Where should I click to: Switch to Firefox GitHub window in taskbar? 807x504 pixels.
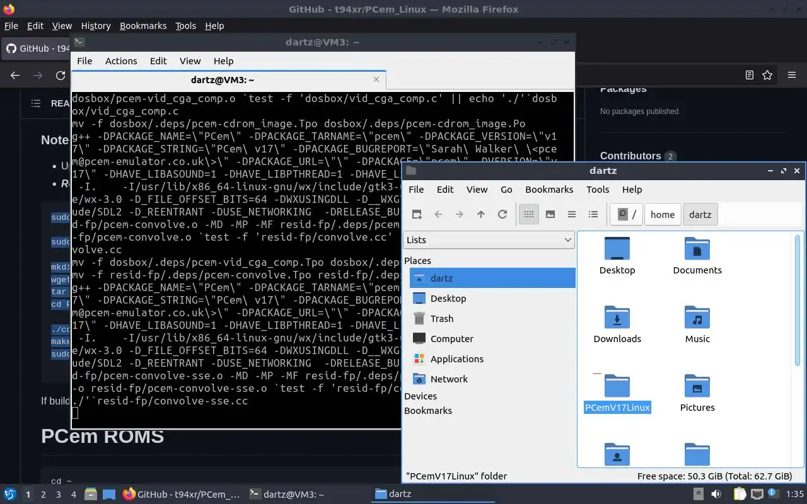pos(182,495)
